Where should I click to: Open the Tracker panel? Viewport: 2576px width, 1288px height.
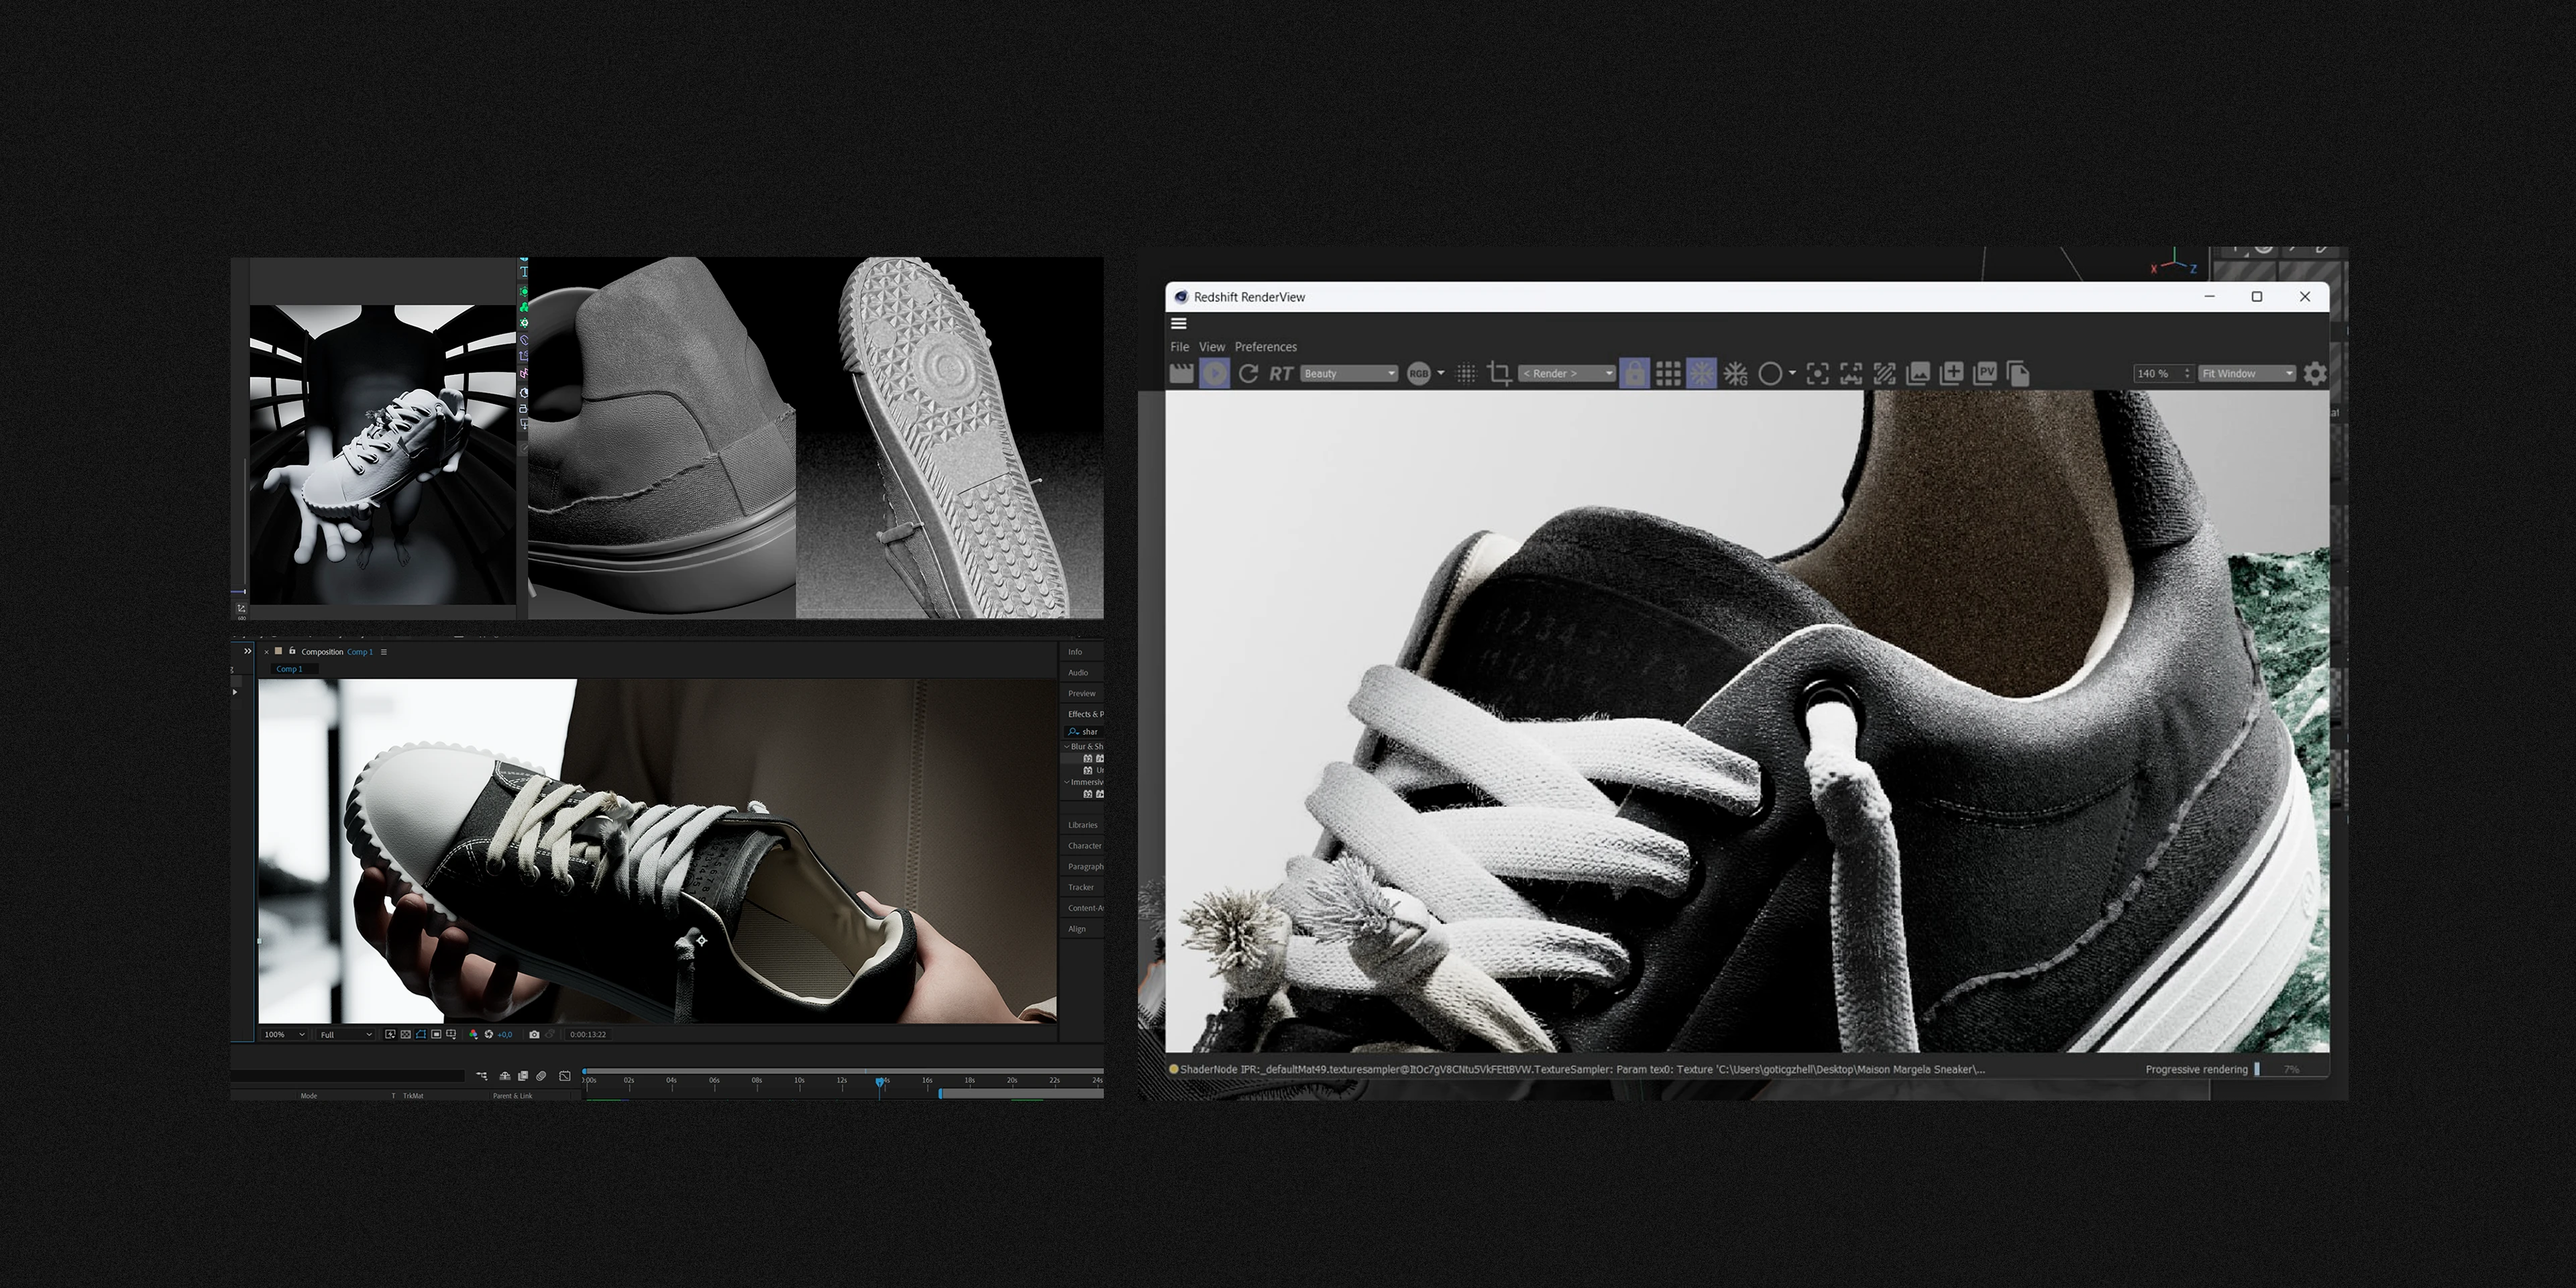[1080, 887]
